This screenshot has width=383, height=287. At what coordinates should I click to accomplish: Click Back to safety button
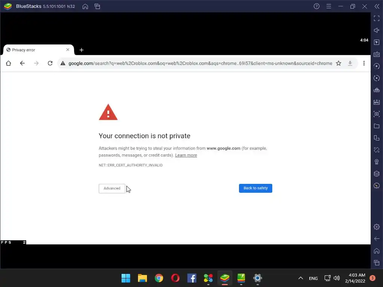click(x=255, y=188)
